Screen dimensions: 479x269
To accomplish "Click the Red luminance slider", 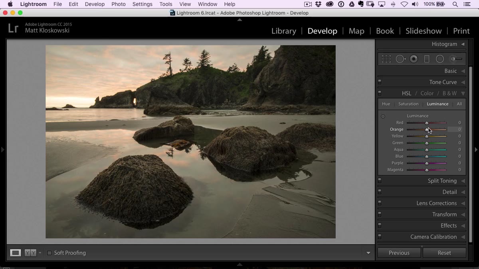I will coord(427,123).
